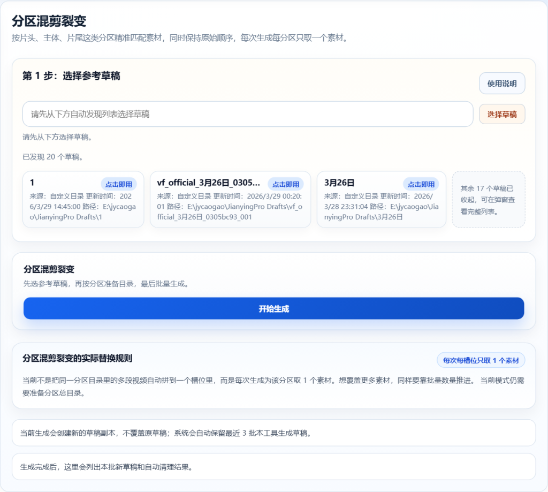Focus the reference draft path input field
The image size is (548, 492).
[x=247, y=114]
